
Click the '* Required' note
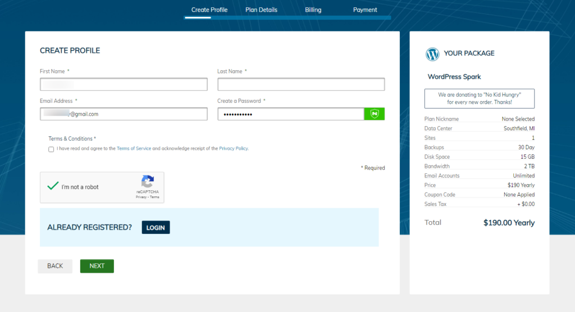tap(373, 168)
